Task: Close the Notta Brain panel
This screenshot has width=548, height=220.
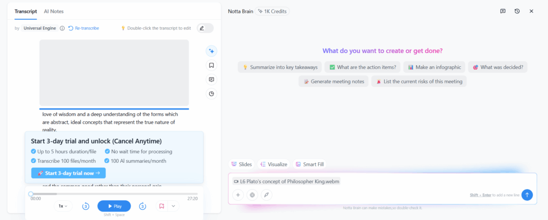Action: coord(531,11)
